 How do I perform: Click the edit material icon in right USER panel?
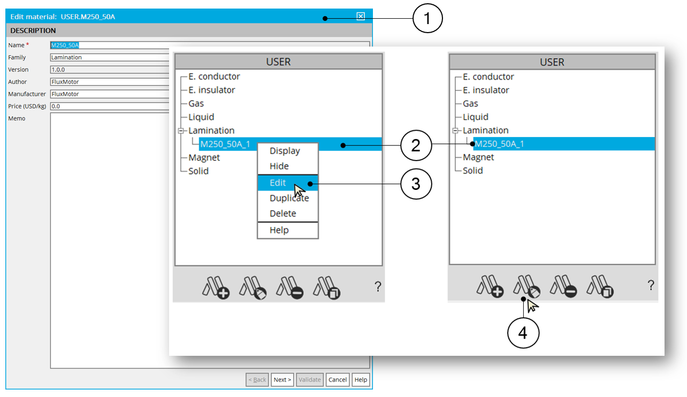[x=526, y=286]
